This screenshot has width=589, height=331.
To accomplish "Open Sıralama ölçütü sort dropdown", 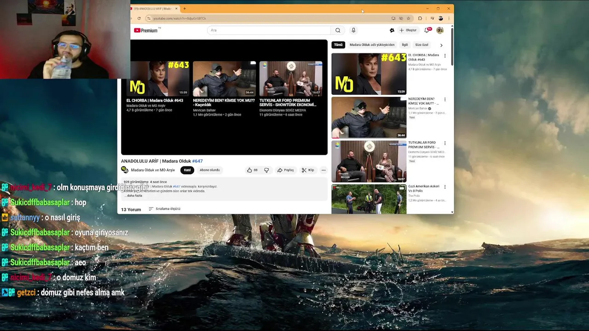I will point(165,209).
